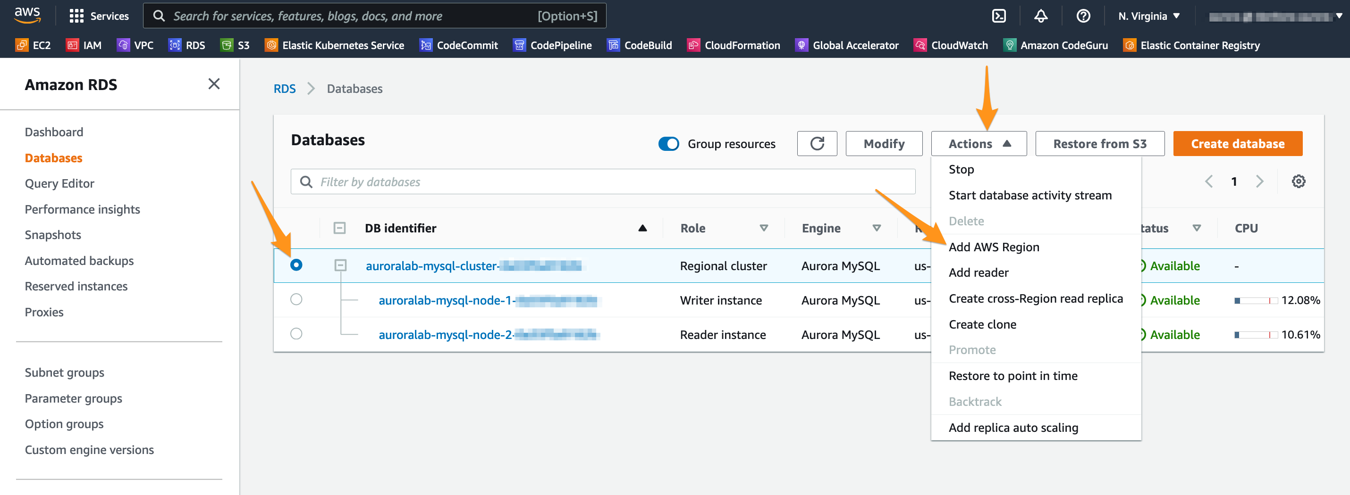Open the CloudFormation shortcut

(734, 45)
